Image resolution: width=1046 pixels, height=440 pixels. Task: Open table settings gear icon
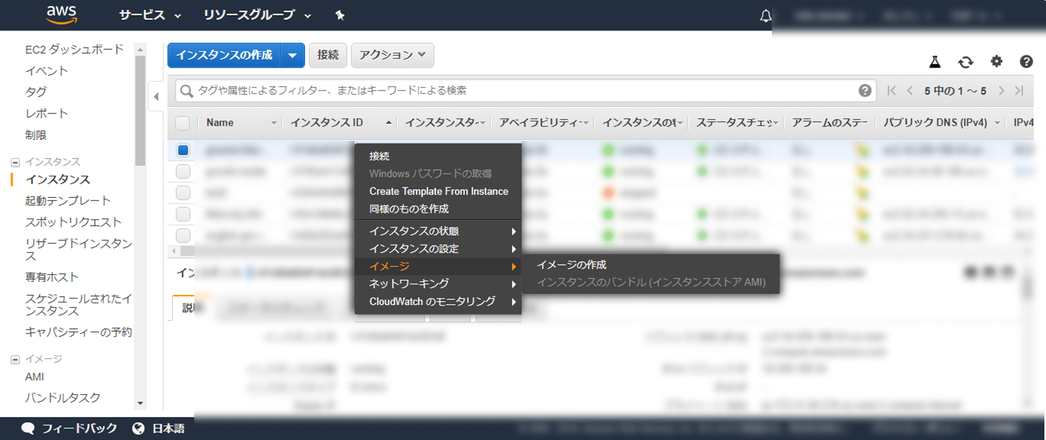tap(996, 62)
